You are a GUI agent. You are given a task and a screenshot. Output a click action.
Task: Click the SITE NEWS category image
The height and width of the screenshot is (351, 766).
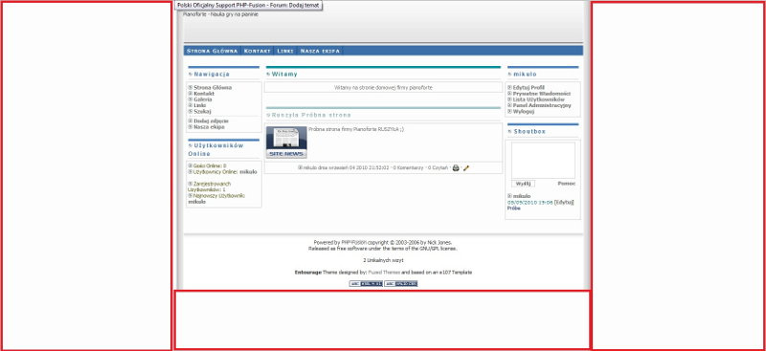286,143
